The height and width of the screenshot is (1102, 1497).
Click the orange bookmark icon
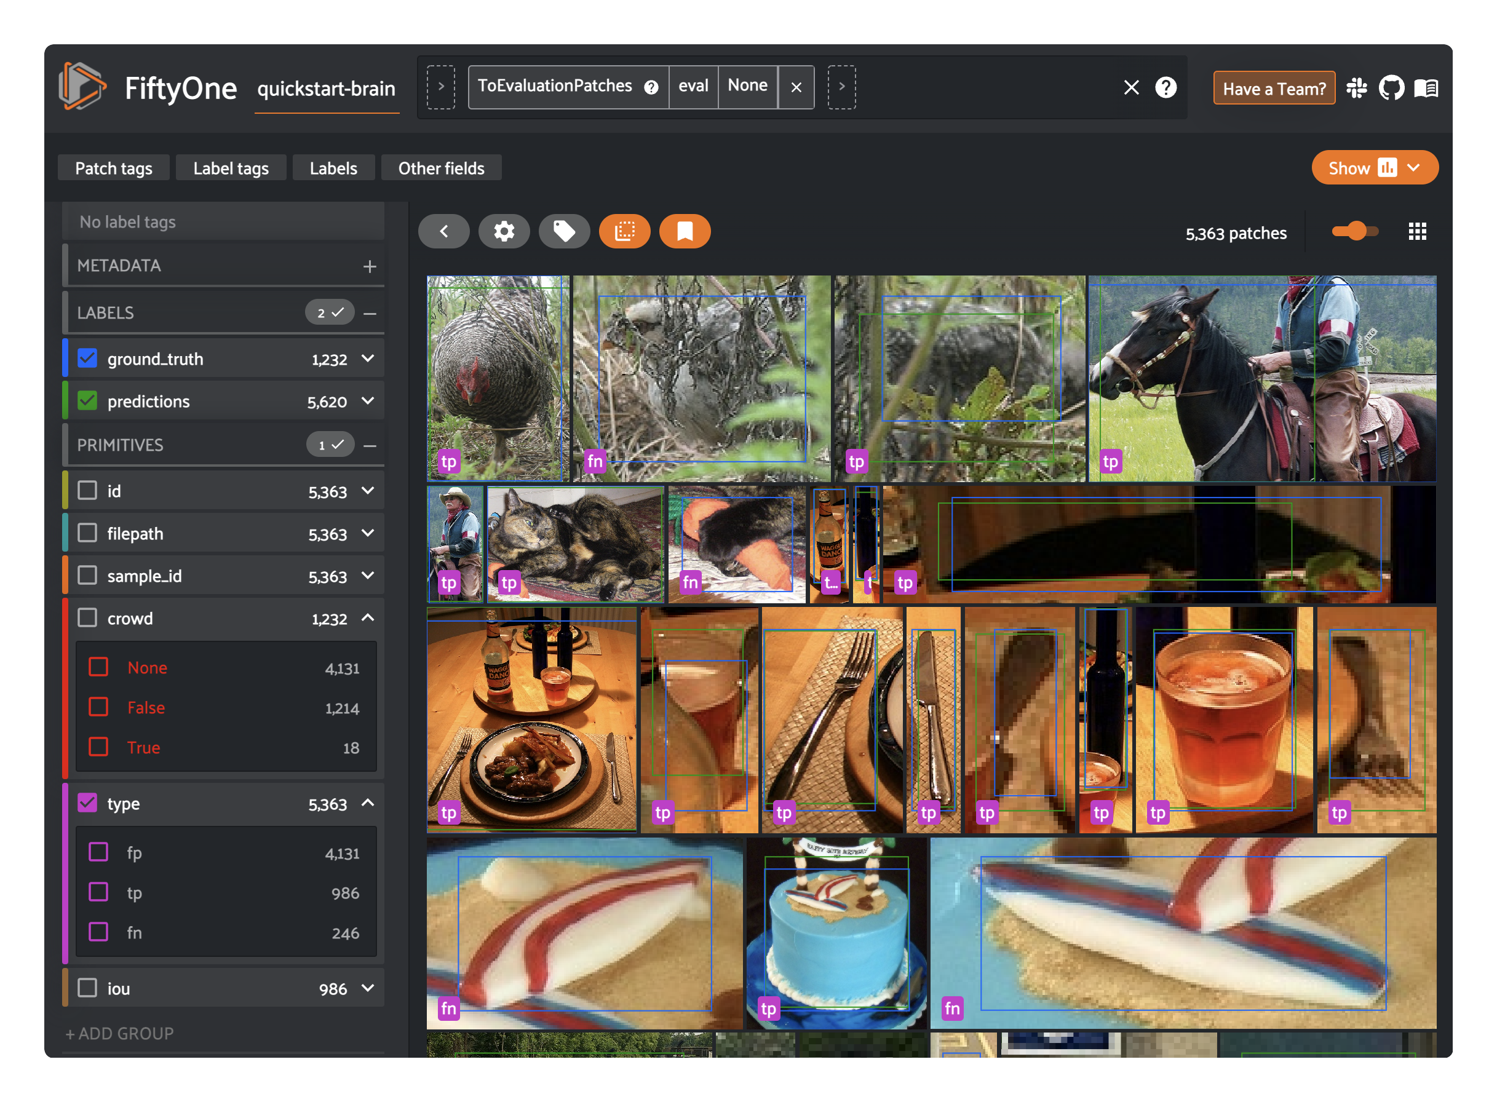tap(685, 231)
